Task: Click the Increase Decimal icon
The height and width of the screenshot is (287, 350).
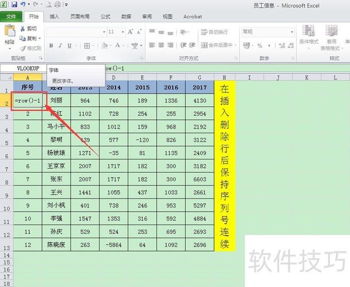Action: click(282, 46)
